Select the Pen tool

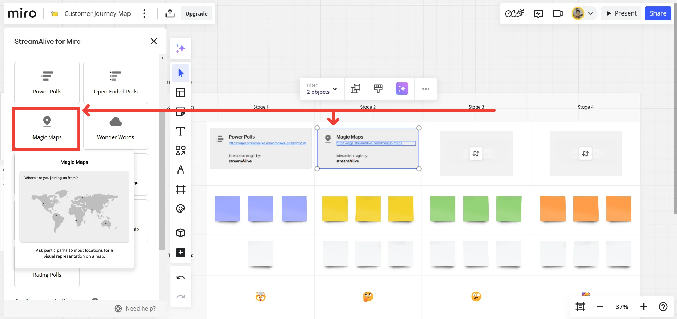click(181, 170)
